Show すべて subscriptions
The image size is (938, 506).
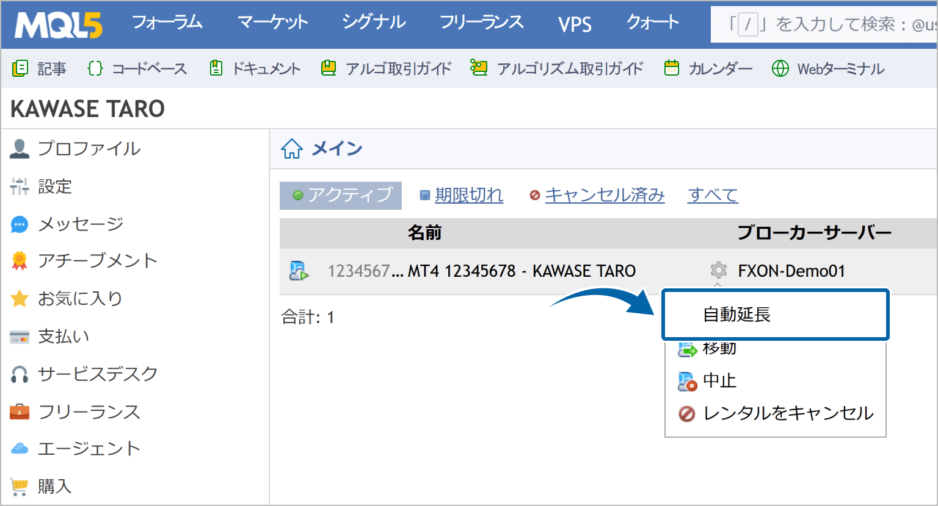pyautogui.click(x=713, y=195)
